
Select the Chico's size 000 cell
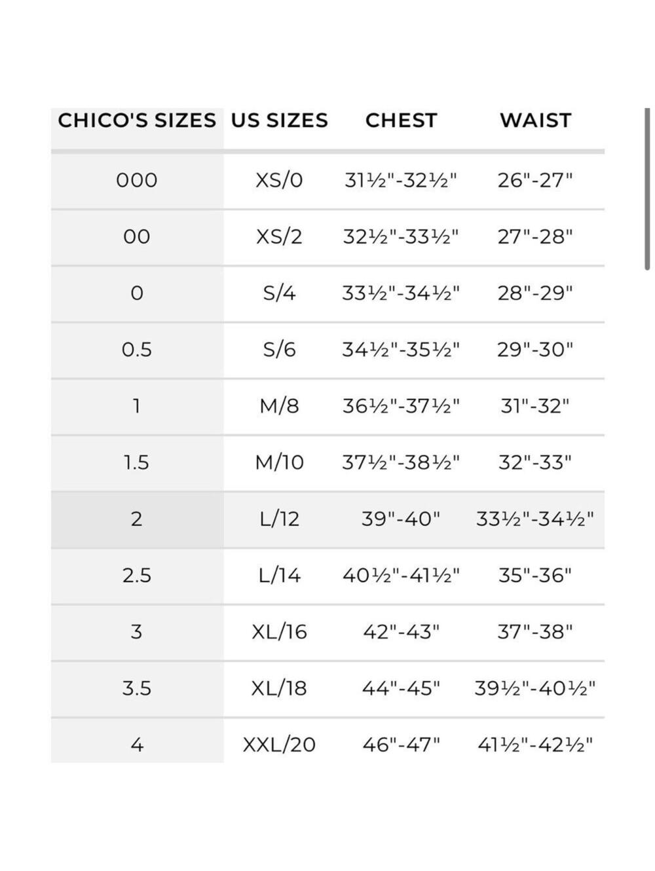coord(137,180)
